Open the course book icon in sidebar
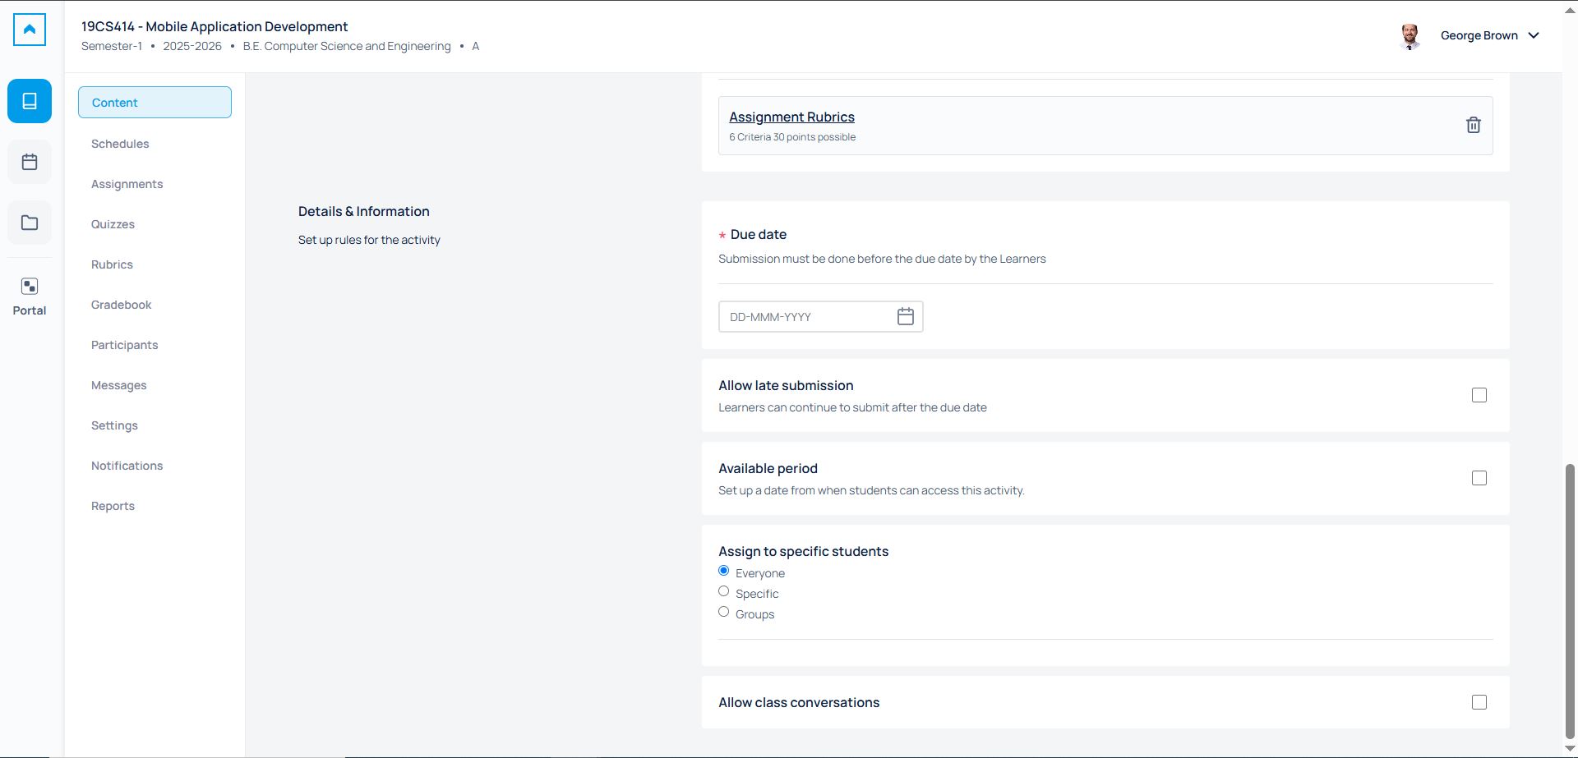The width and height of the screenshot is (1578, 758). tap(30, 101)
